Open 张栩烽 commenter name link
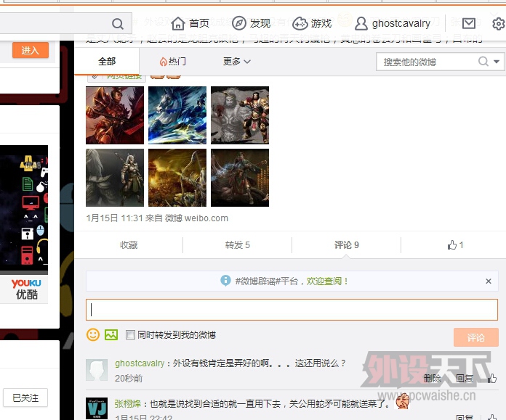This screenshot has height=420, width=506. [x=128, y=403]
